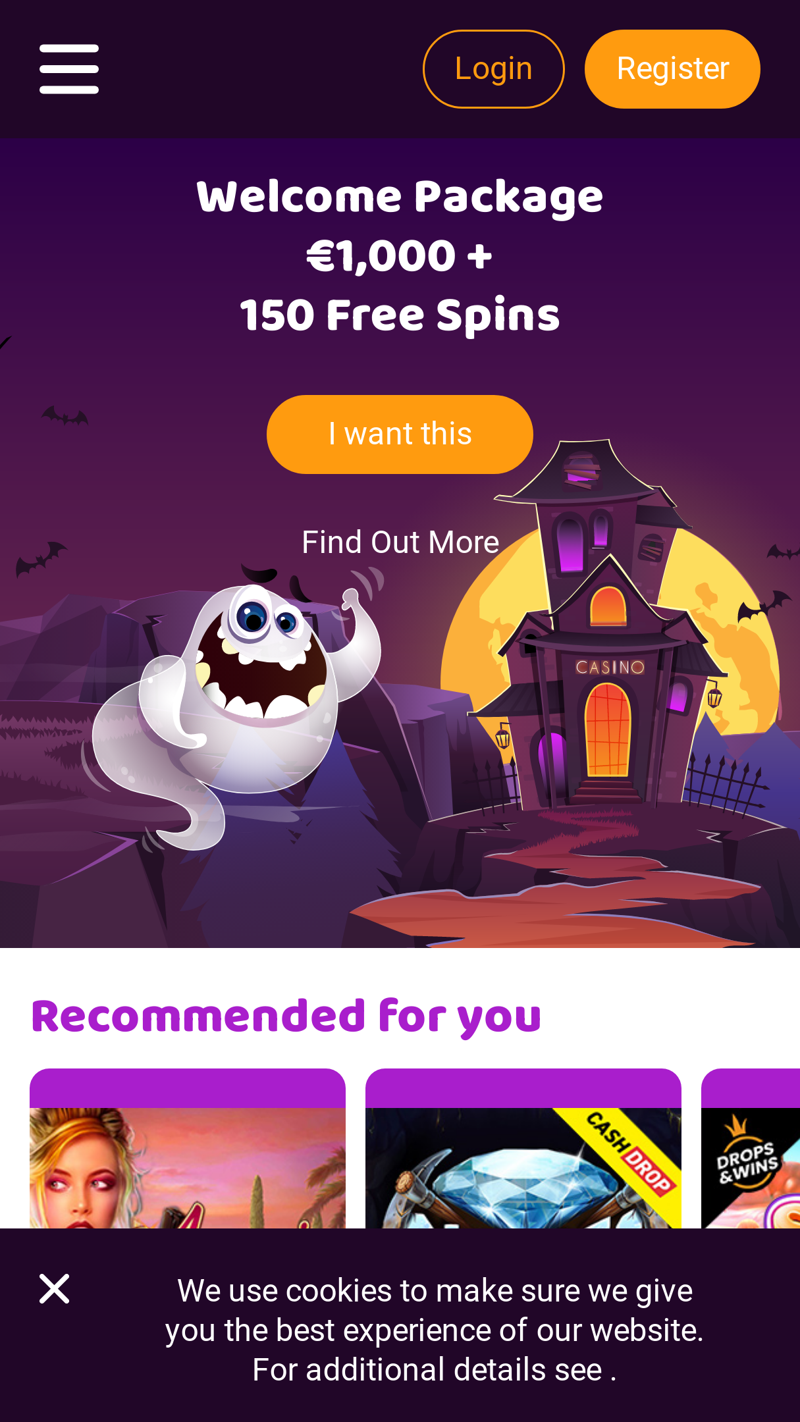The width and height of the screenshot is (800, 1422).
Task: Open the diamond Cash Drop game thumbnail
Action: 523,1168
